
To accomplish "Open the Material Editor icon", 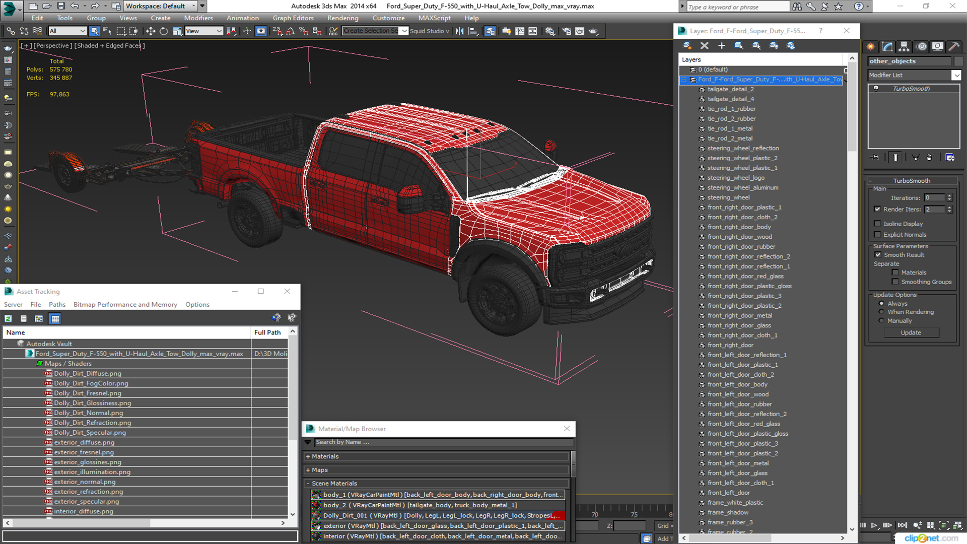I will [x=549, y=31].
